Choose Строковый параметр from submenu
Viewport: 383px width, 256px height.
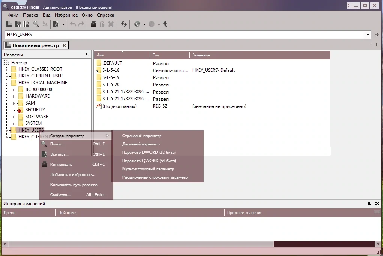(x=158, y=136)
